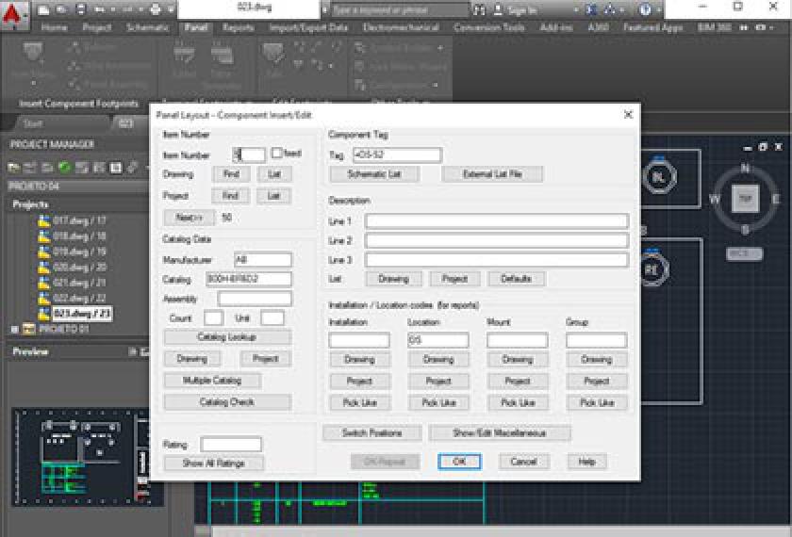
Task: Toggle the fixed checkbox next to Item Number
Action: point(277,154)
